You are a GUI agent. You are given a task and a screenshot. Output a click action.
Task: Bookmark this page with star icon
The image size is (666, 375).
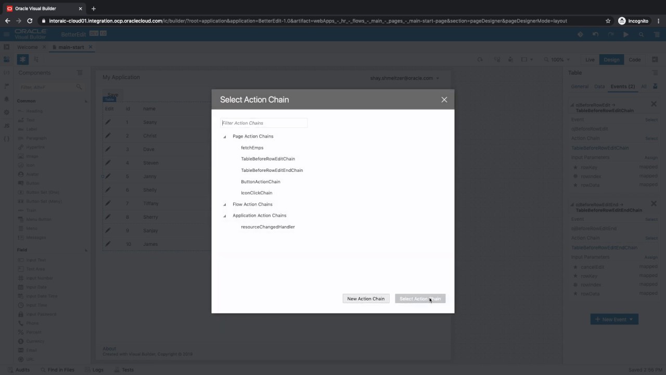pos(608,21)
